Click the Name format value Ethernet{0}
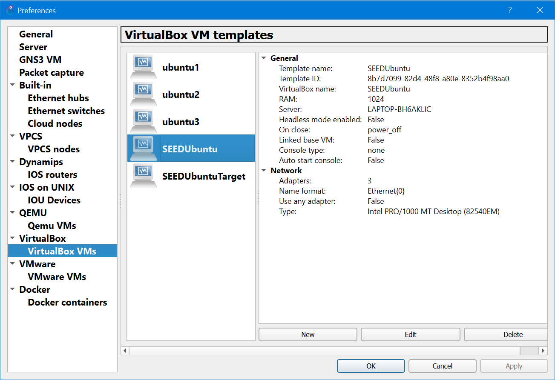555x380 pixels. 386,191
